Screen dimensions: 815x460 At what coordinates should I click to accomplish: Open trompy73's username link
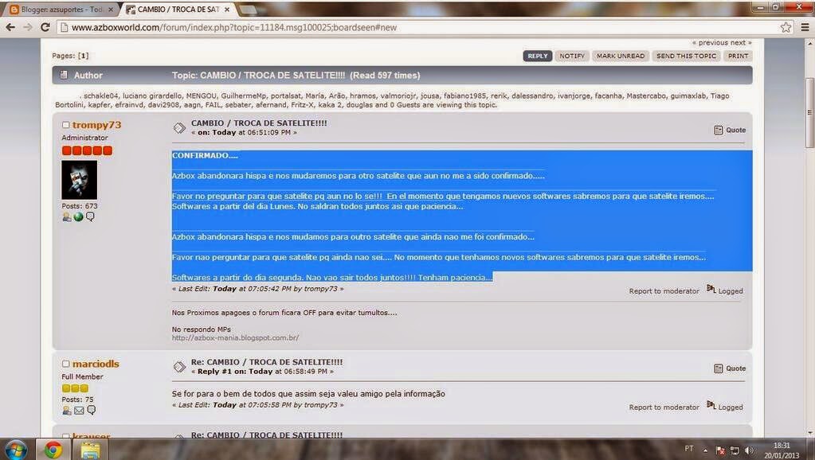coord(96,125)
